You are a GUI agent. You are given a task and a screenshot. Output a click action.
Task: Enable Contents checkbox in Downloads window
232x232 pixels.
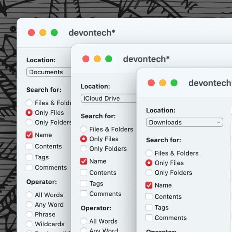coord(149,197)
